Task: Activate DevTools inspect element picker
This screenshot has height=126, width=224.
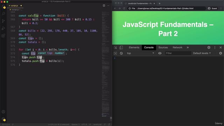Action: click(115, 48)
